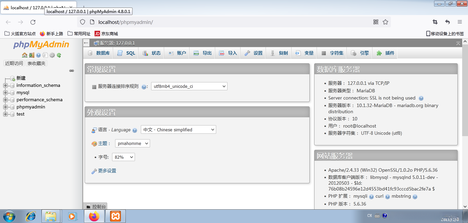Click the 表收藏夹 button
The height and width of the screenshot is (223, 468).
[x=36, y=63]
